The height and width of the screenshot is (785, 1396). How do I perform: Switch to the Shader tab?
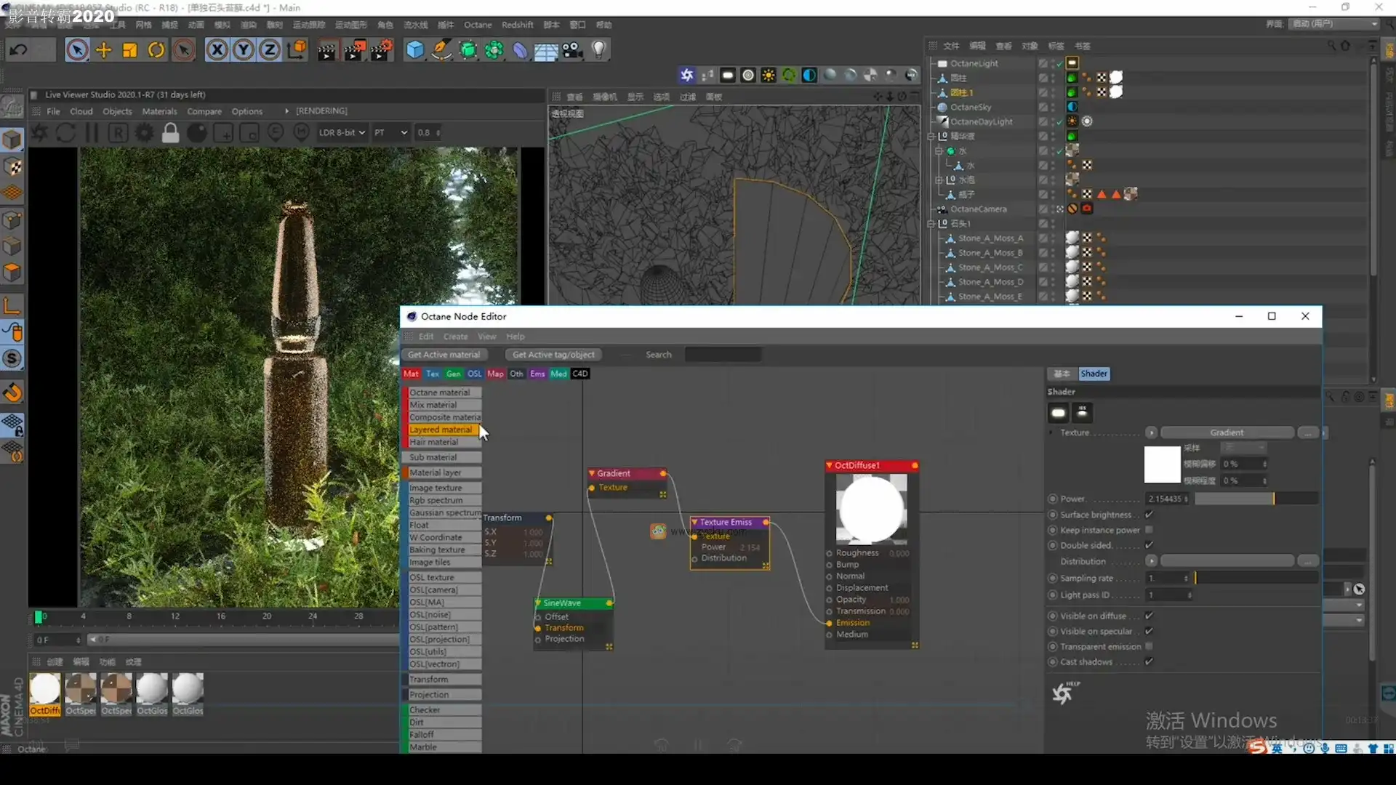(x=1094, y=374)
